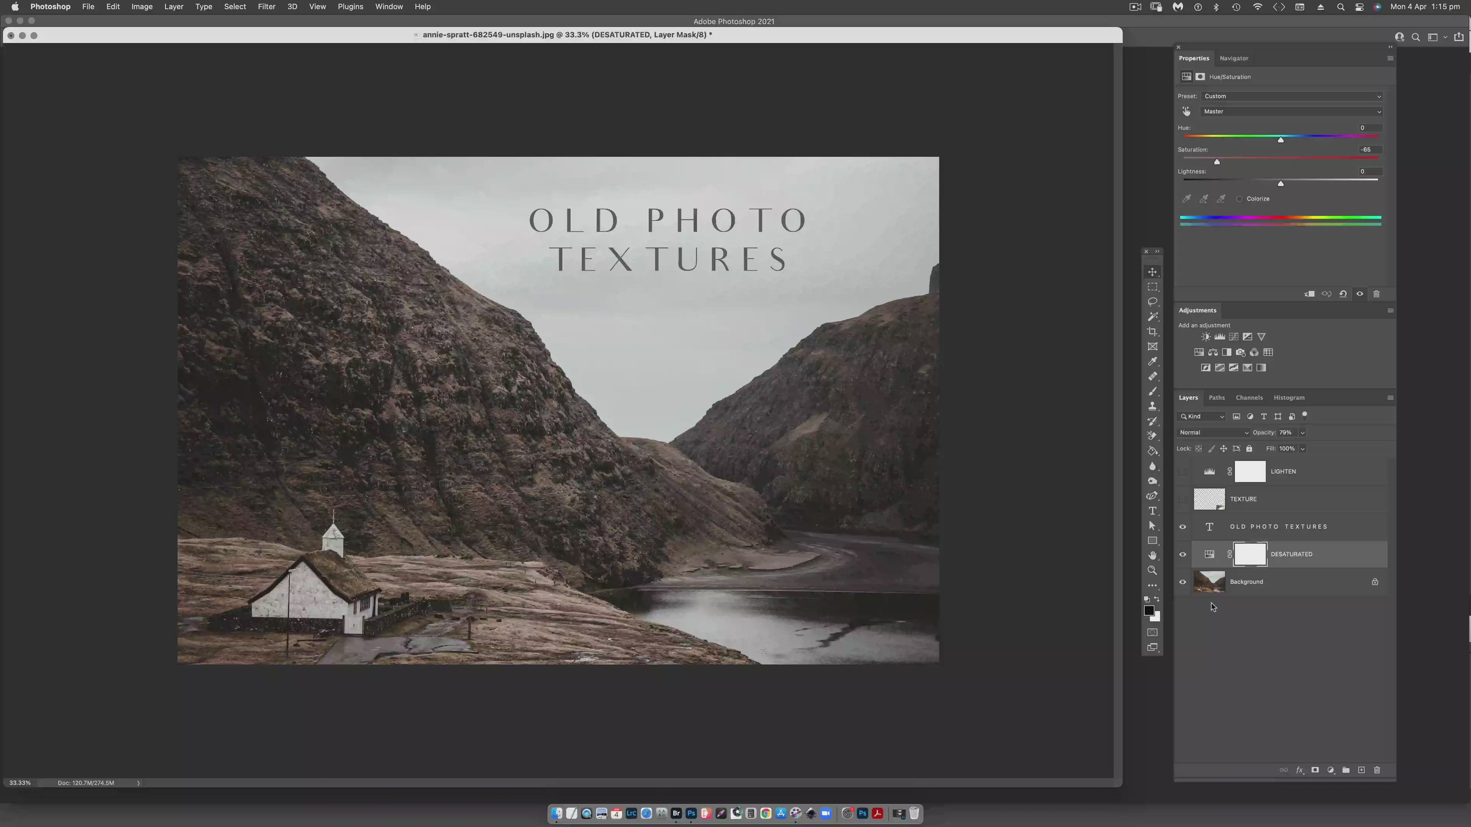Show the TEXTURE layer visibility
This screenshot has width=1471, height=827.
click(1183, 499)
